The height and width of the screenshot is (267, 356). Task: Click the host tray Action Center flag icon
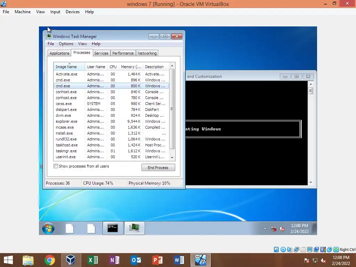coord(307,260)
